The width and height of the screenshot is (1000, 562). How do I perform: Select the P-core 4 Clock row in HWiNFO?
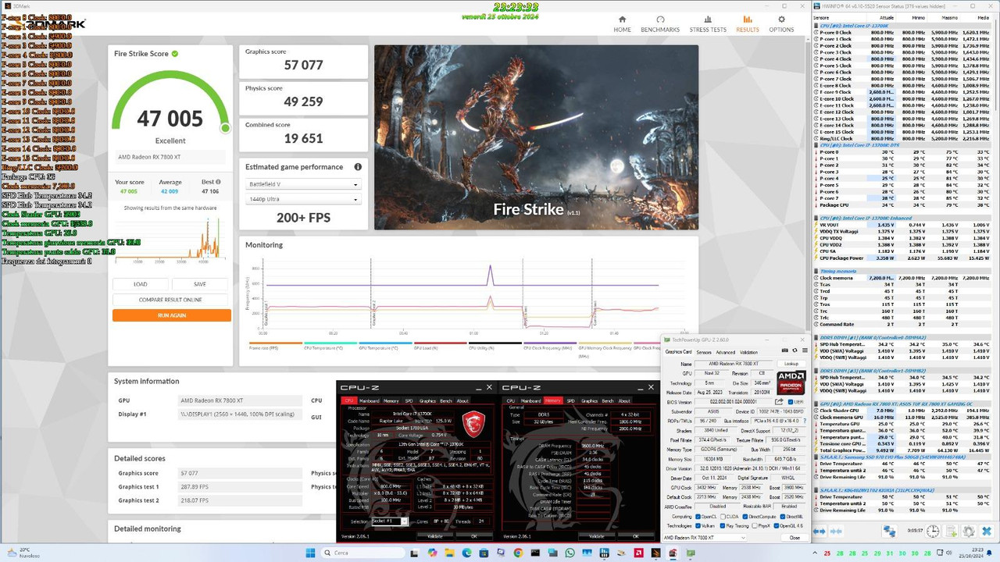point(904,59)
